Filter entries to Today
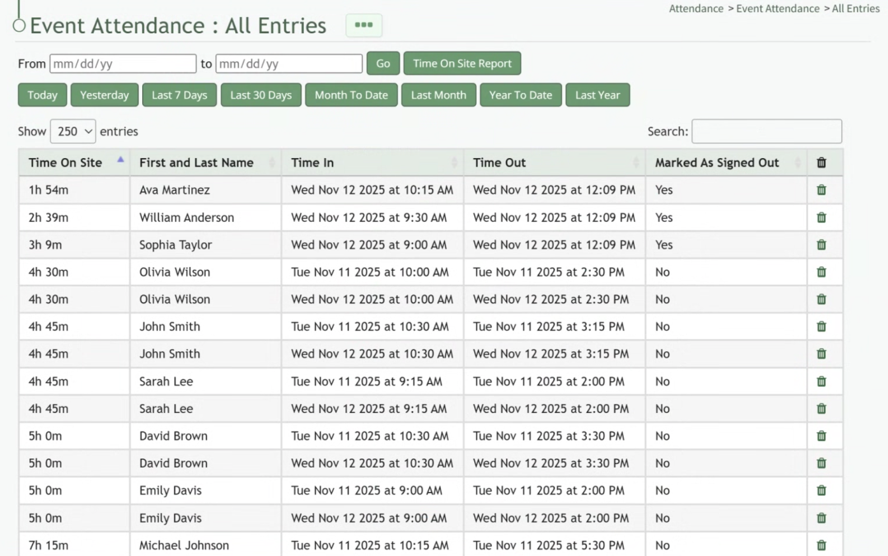888x556 pixels. [42, 95]
